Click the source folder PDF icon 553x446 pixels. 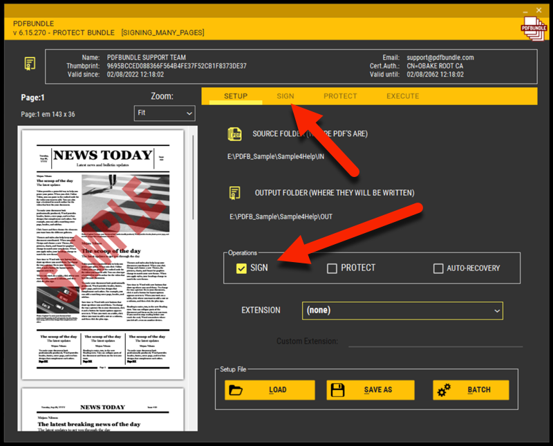[234, 134]
